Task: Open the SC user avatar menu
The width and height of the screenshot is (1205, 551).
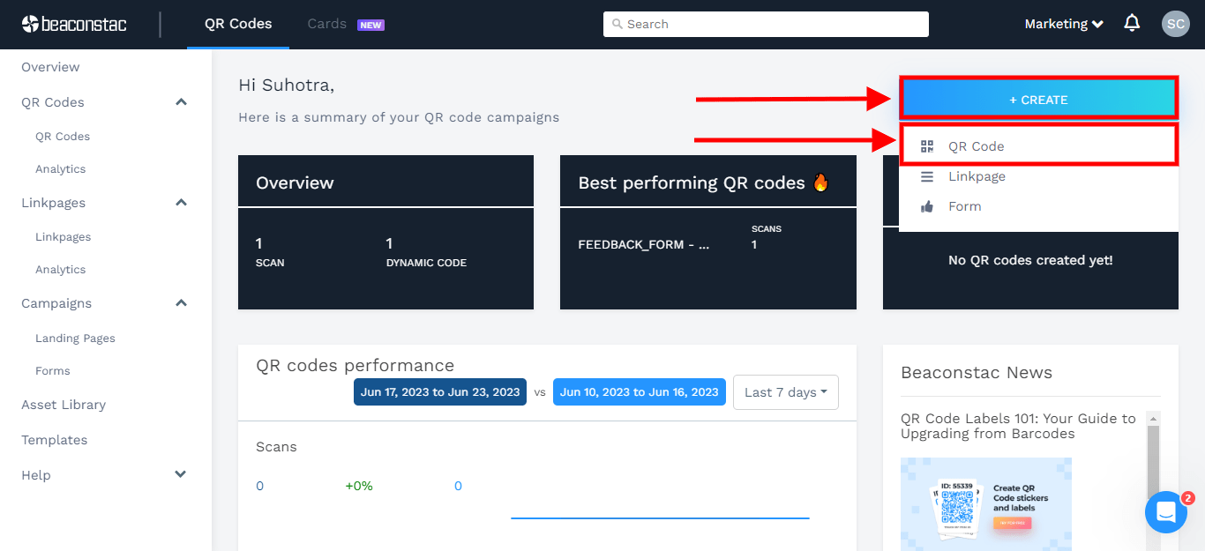Action: coord(1175,24)
